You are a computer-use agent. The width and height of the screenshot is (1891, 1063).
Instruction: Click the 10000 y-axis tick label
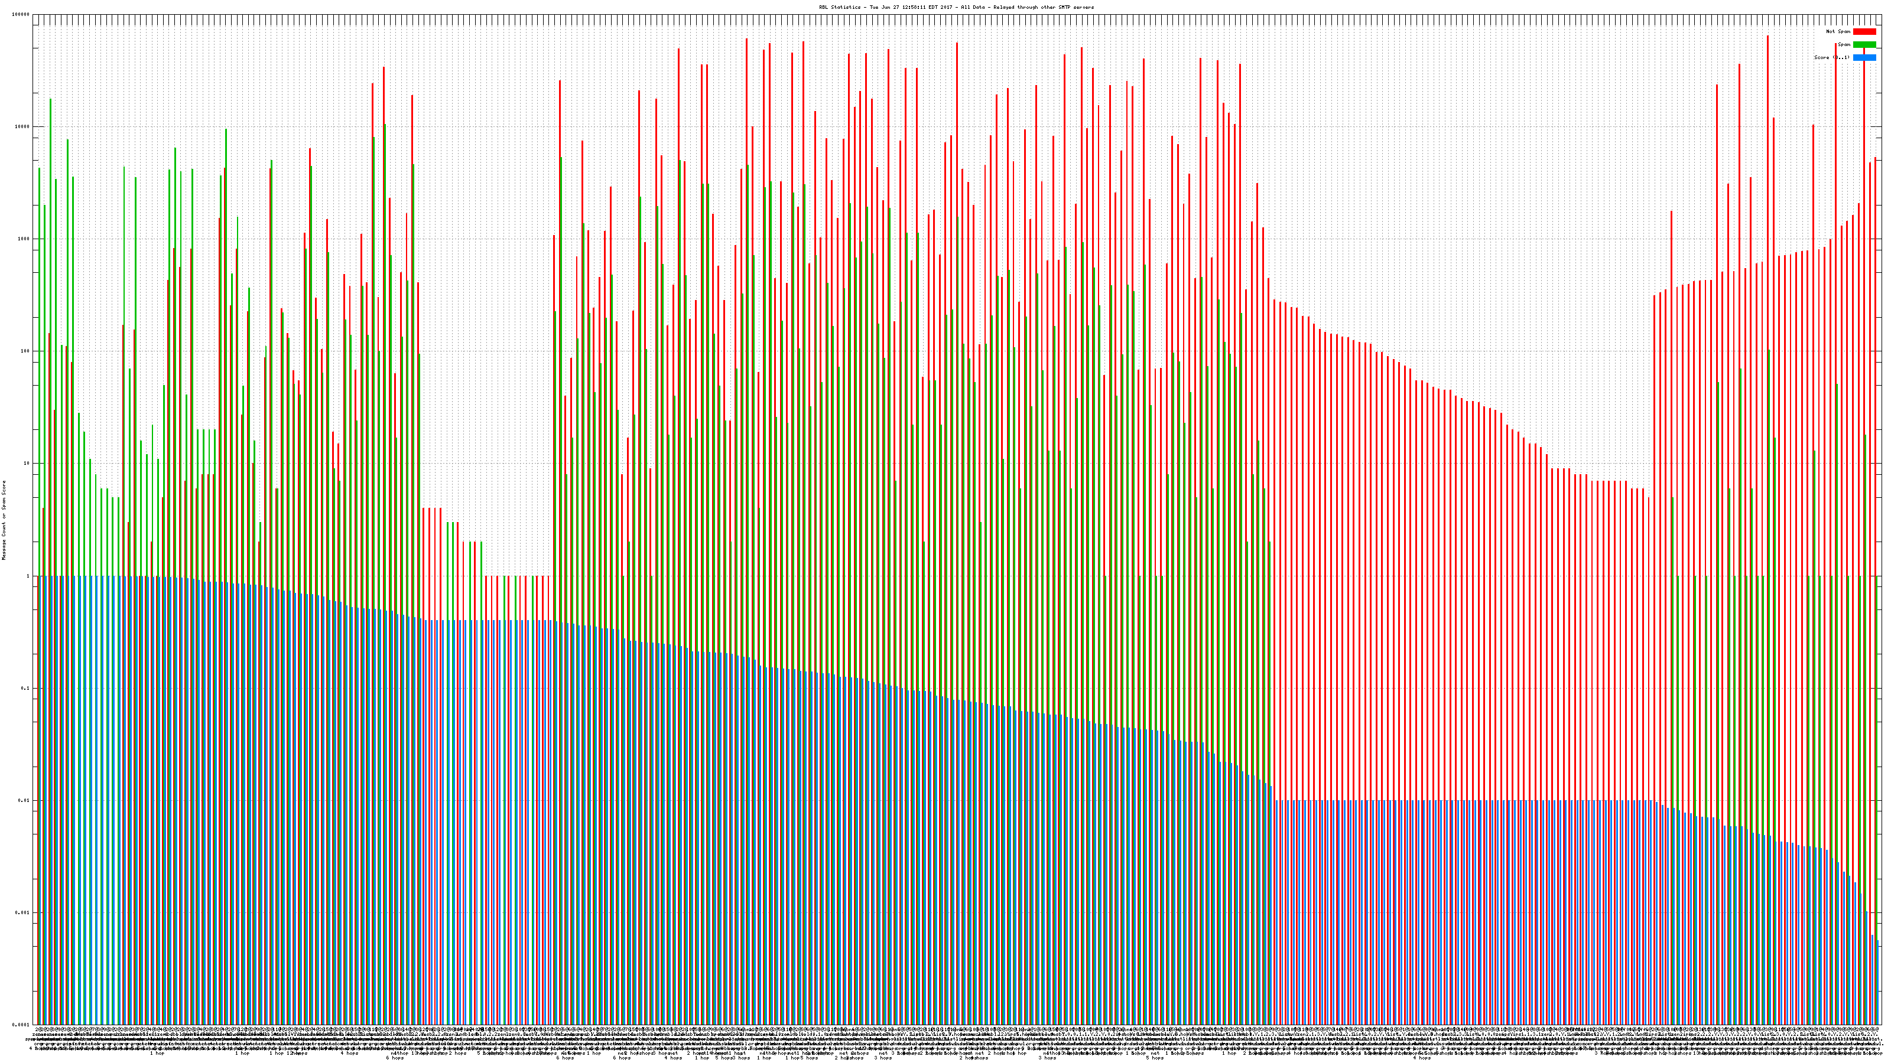click(x=23, y=126)
